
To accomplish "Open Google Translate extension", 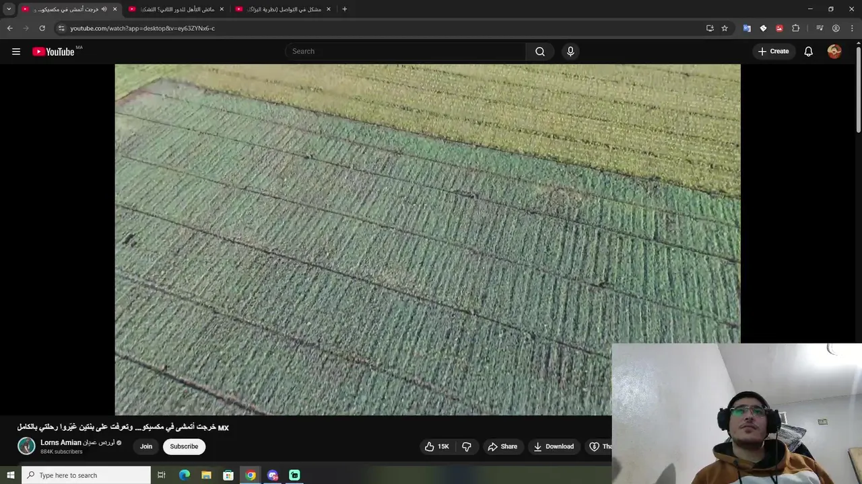I will [x=747, y=28].
